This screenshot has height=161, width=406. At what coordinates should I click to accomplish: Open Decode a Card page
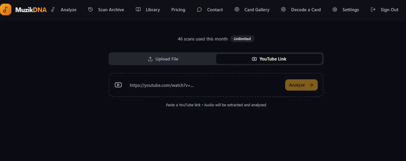coord(306,10)
